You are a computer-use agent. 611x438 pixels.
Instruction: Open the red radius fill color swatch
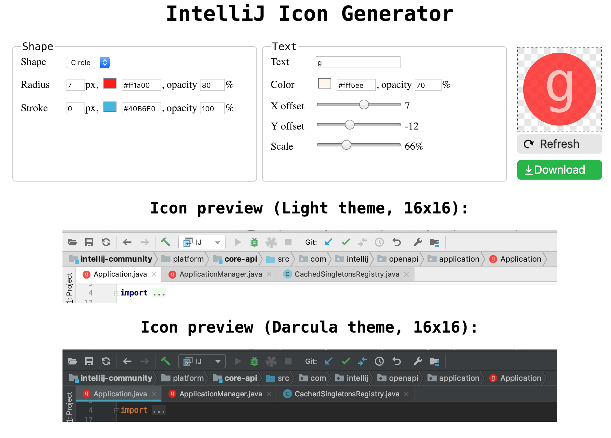(110, 84)
